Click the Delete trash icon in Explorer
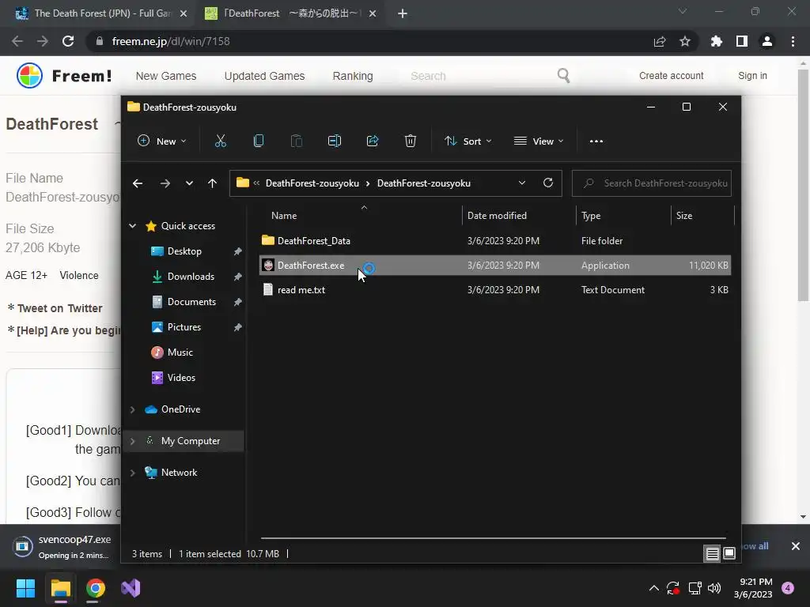The height and width of the screenshot is (607, 810). pos(411,141)
